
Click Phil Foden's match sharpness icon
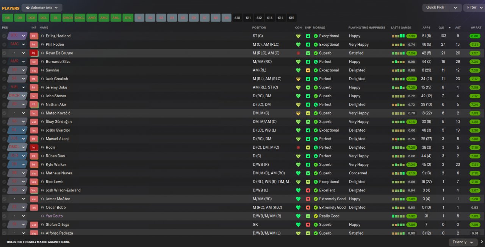[x=308, y=45]
